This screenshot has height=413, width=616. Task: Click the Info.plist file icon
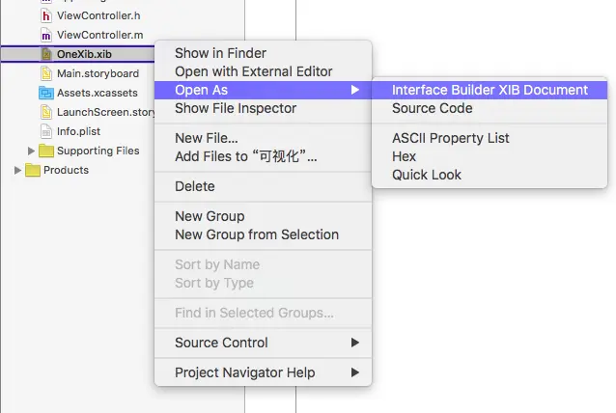[x=46, y=131]
